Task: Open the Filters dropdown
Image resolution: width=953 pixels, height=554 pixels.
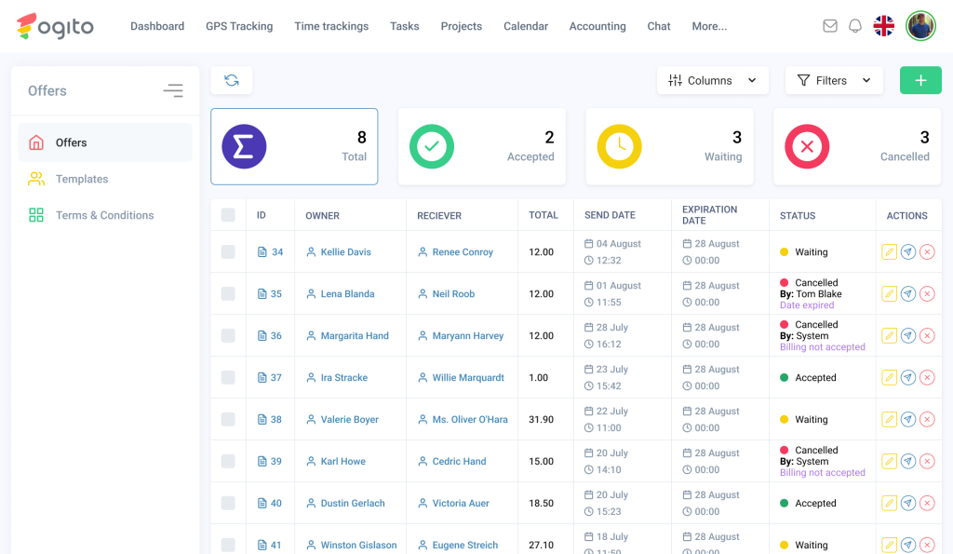Action: pos(833,81)
